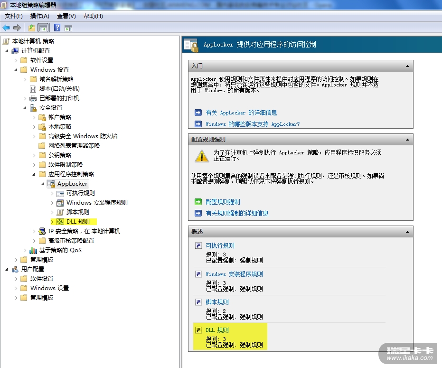The image size is (442, 368).
Task: Click the 计算机配置 computer icon
Action: point(15,51)
